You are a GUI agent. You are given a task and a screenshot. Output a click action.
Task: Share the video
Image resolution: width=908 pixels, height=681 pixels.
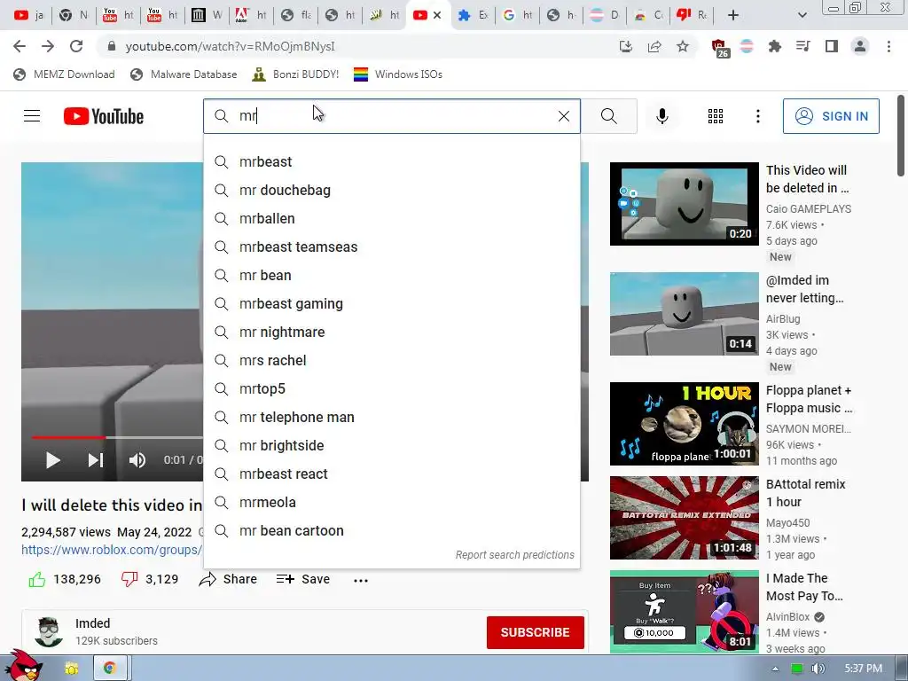[x=228, y=579]
